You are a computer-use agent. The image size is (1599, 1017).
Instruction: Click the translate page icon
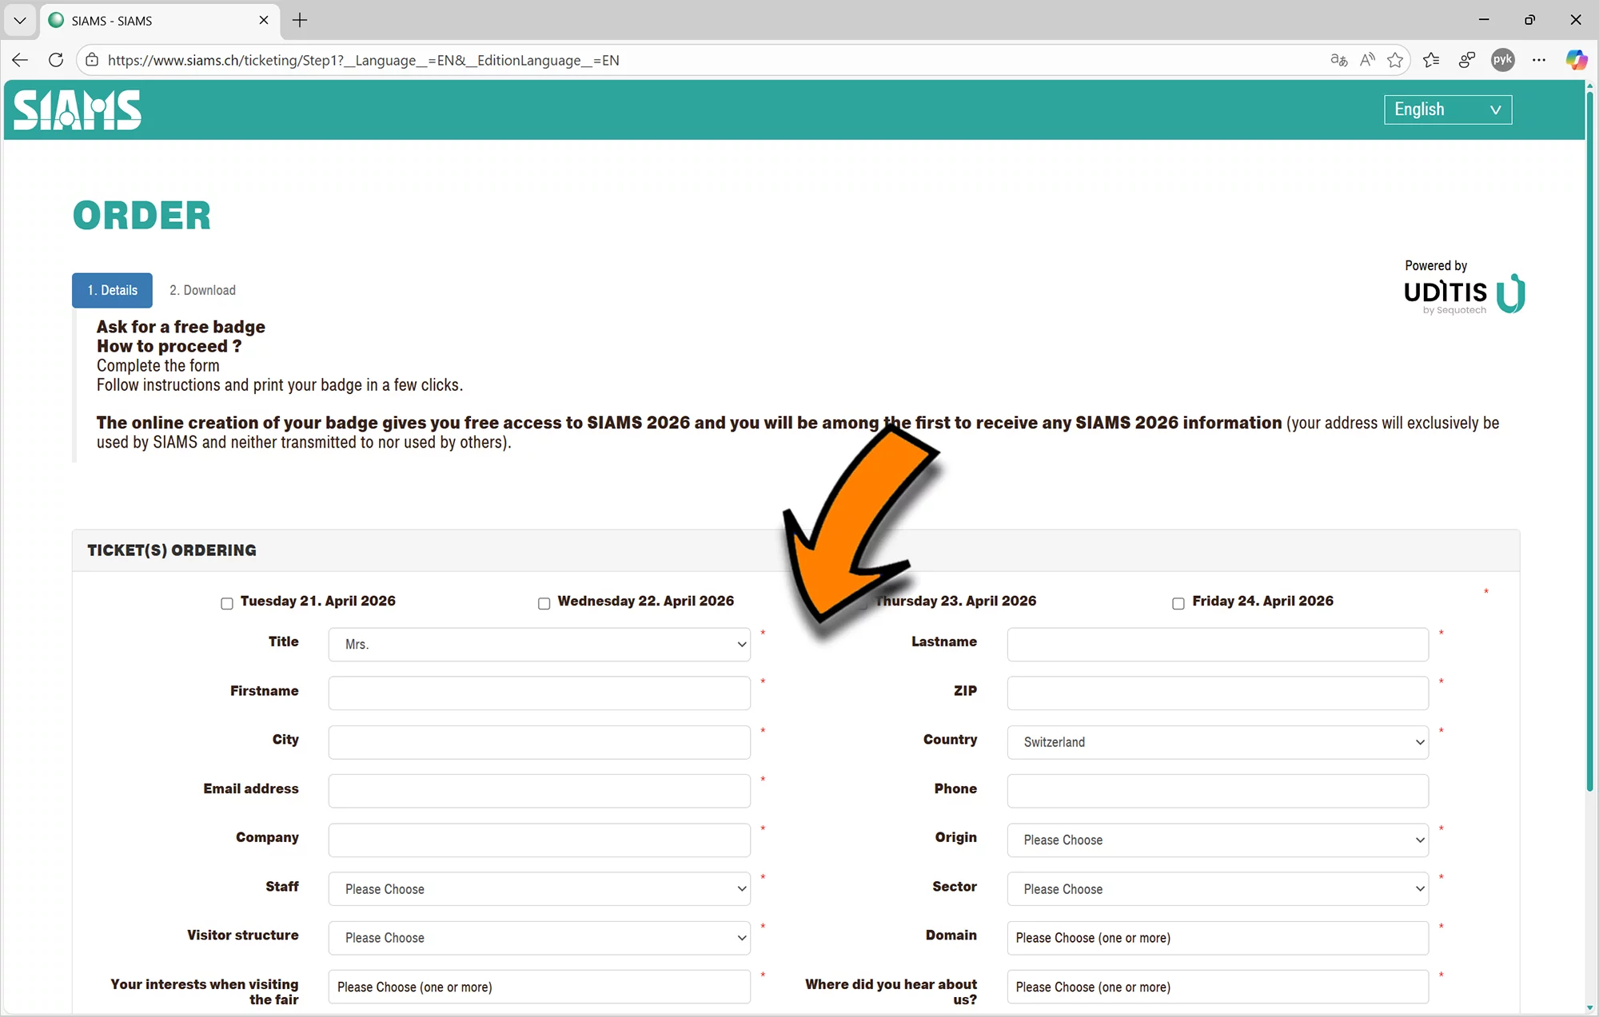pos(1338,60)
